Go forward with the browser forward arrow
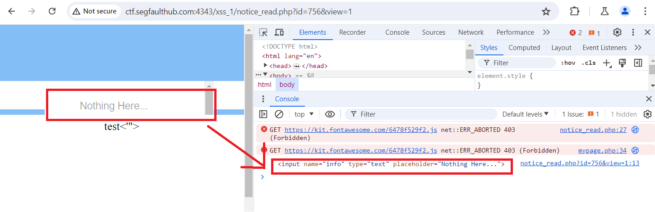 coord(32,11)
